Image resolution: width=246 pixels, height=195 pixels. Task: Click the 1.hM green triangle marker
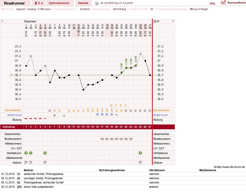pos(121,73)
